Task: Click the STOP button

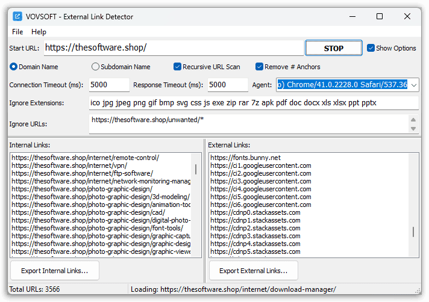Action: point(334,48)
